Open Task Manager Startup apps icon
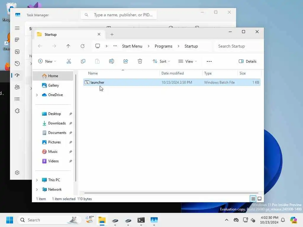 (17, 75)
